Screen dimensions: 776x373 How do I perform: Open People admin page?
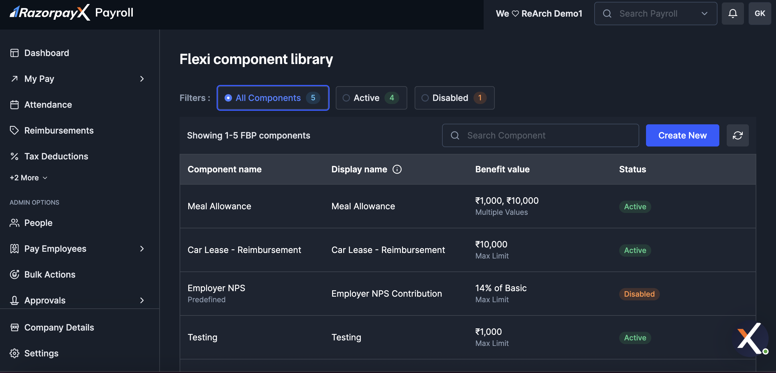tap(38, 223)
